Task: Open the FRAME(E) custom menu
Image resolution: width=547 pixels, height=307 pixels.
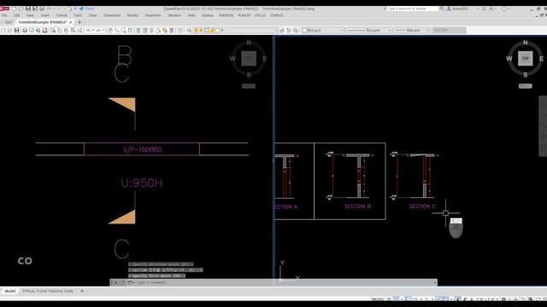Action: 226,15
